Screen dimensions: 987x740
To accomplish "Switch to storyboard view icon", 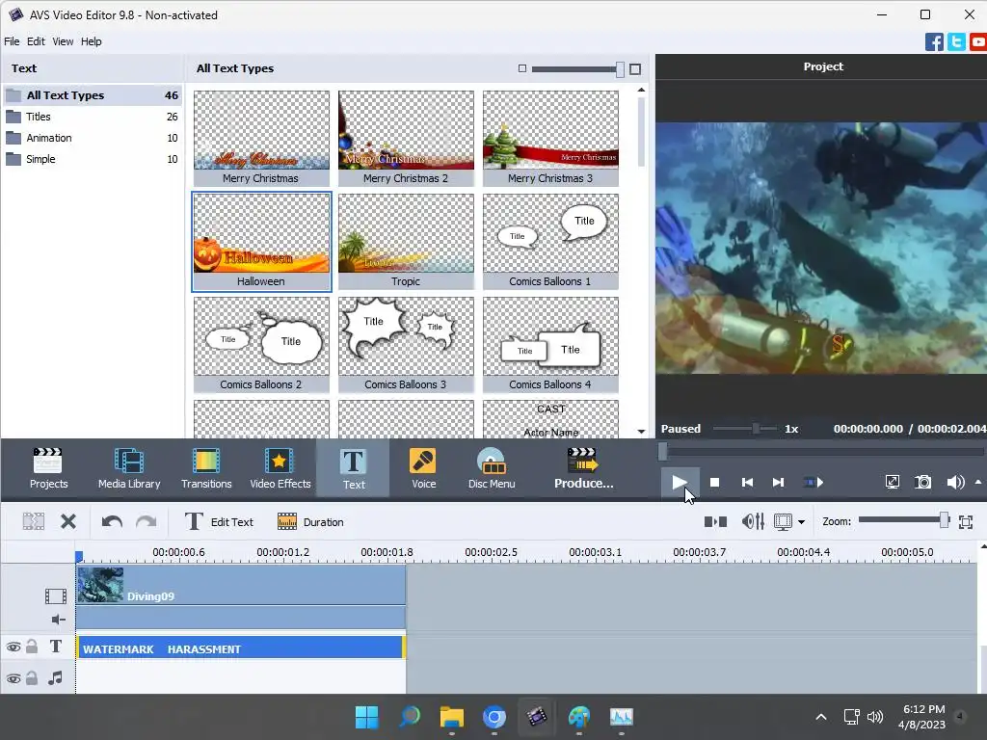I will (715, 521).
